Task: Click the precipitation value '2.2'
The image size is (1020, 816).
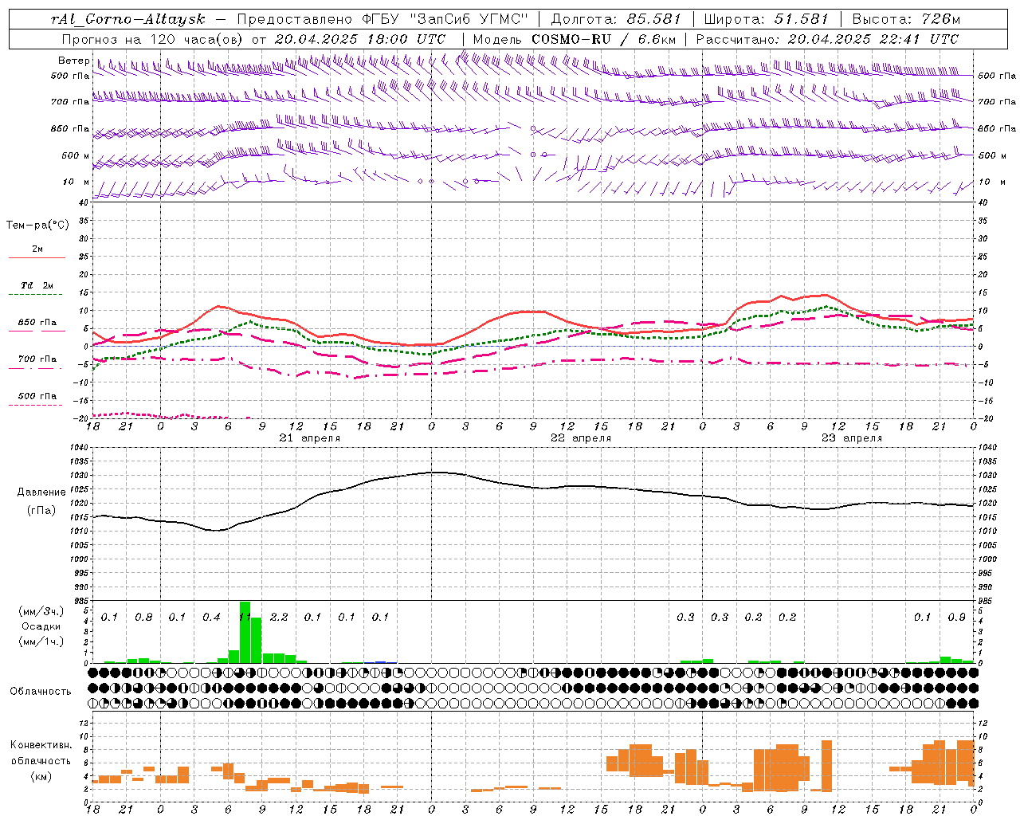Action: [x=279, y=618]
